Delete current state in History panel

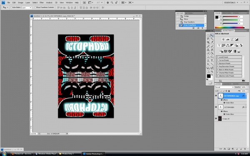click(x=202, y=28)
